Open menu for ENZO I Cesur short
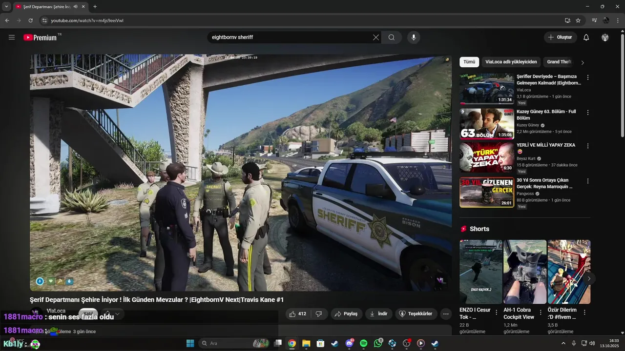Screen dimensions: 625x351 [x=497, y=312]
